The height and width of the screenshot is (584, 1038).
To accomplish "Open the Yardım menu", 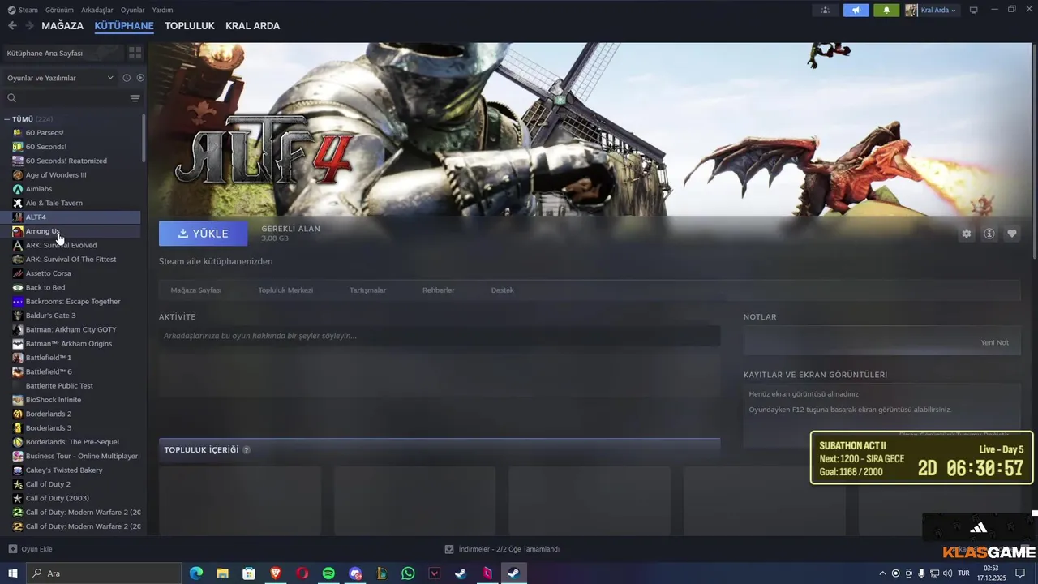I will click(163, 11).
